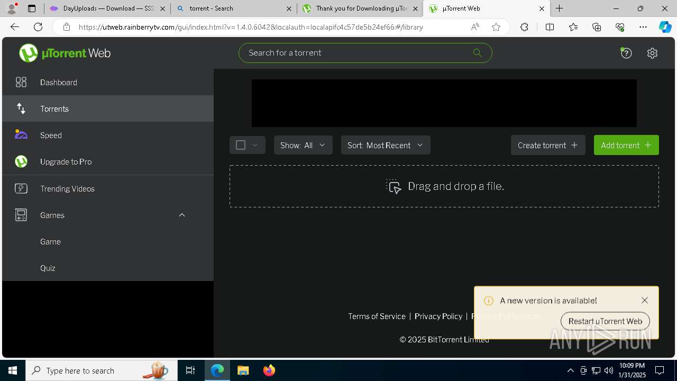Viewport: 677px width, 381px height.
Task: Click Restart uTorrent Web button
Action: click(x=605, y=321)
